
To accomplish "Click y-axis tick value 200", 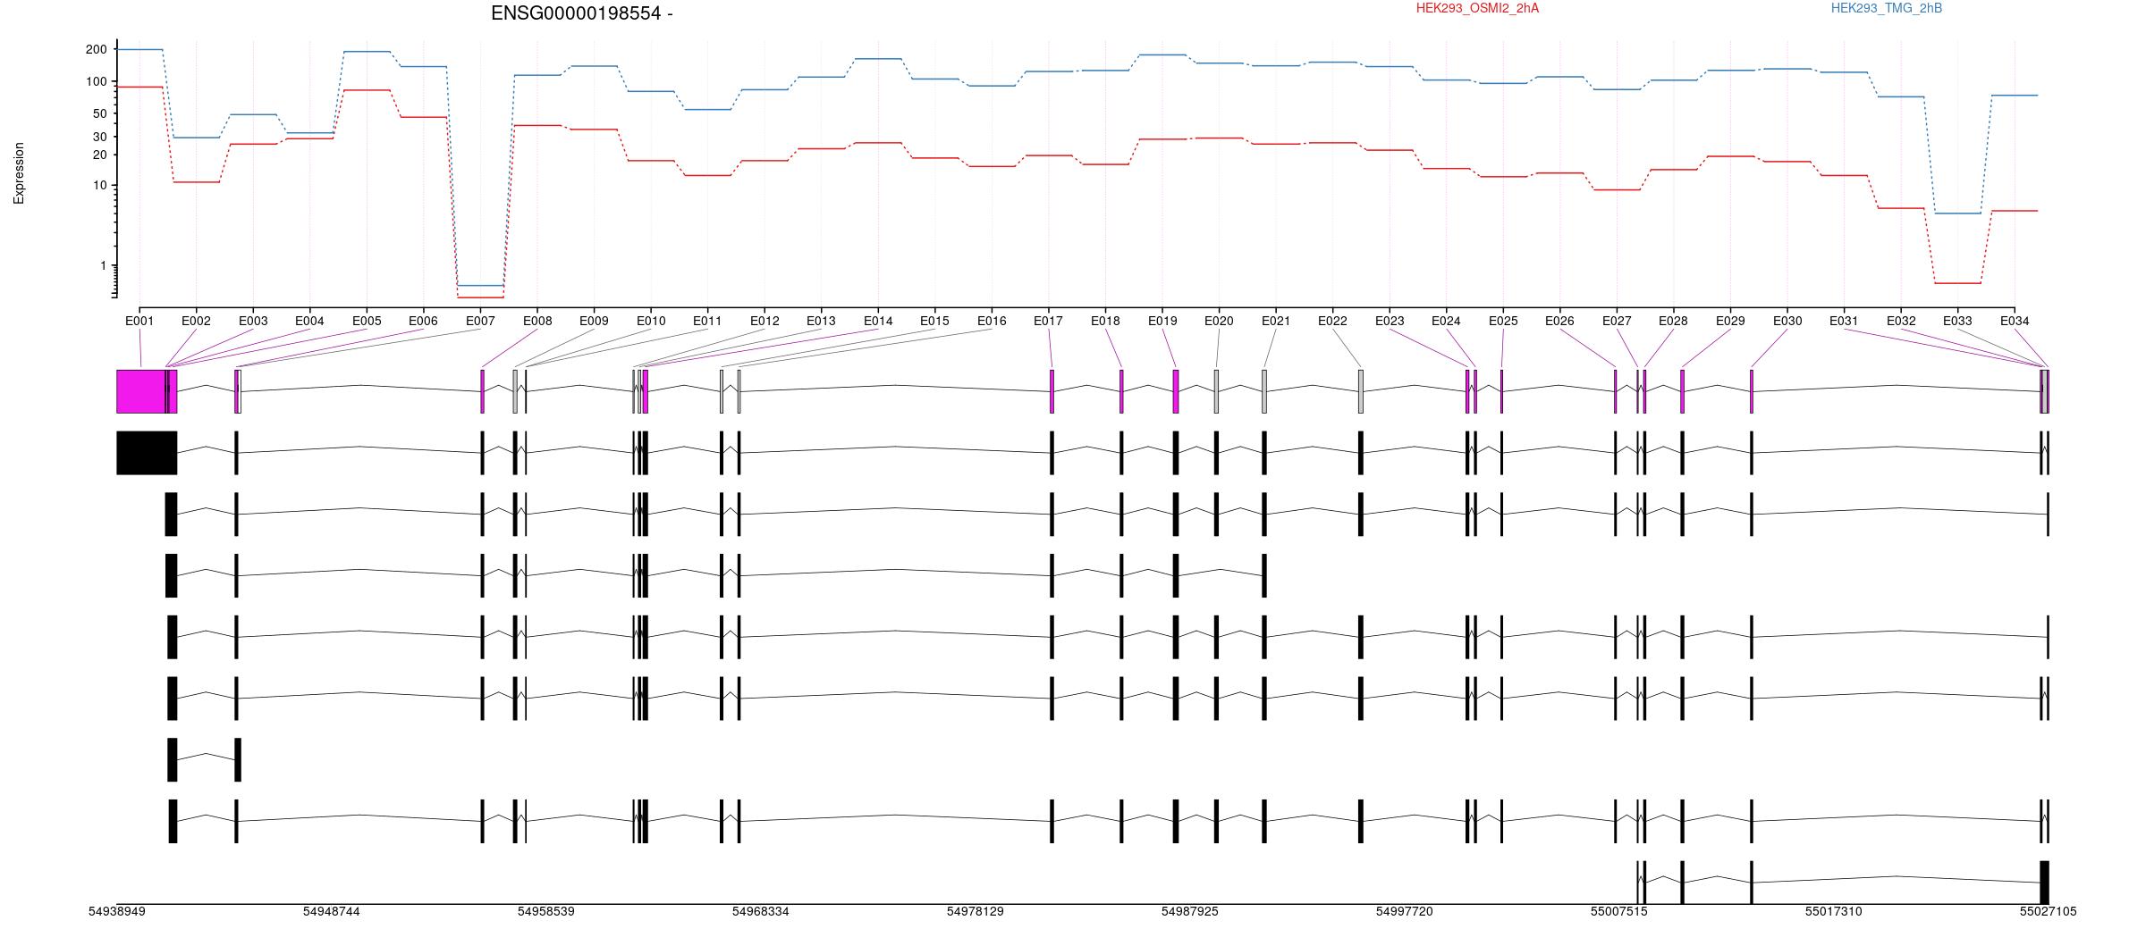I will pos(96,49).
